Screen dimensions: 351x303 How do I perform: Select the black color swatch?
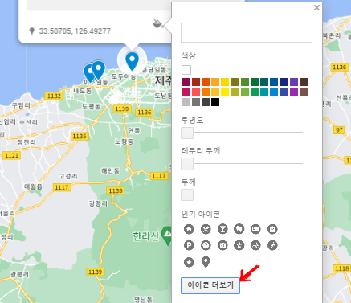(215, 102)
